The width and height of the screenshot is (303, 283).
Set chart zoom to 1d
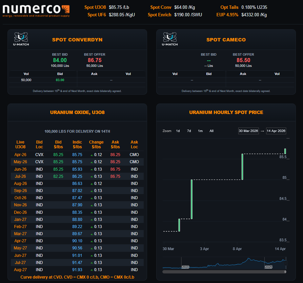(178, 131)
